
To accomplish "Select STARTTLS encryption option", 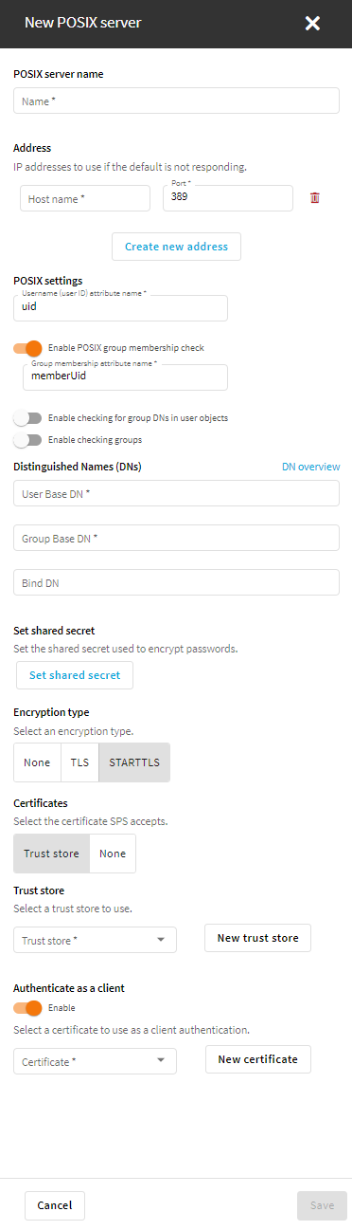I will (134, 762).
